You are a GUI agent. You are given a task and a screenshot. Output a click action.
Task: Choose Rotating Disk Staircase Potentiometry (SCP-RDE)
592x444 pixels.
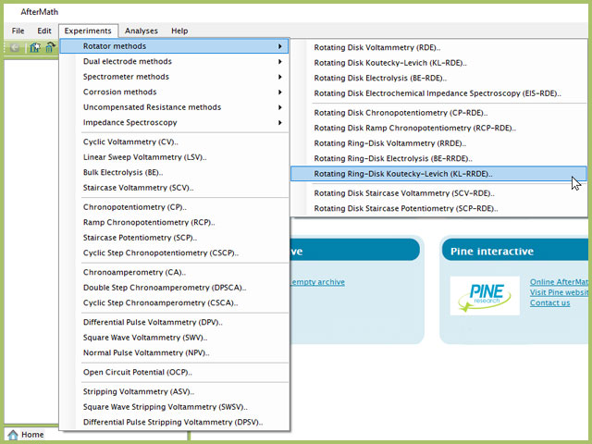point(438,208)
